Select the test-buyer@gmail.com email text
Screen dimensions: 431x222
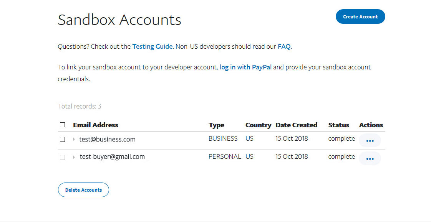pyautogui.click(x=112, y=157)
